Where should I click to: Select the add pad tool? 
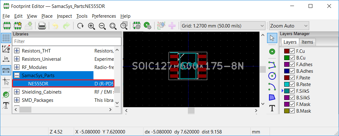pyautogui.click(x=272, y=52)
